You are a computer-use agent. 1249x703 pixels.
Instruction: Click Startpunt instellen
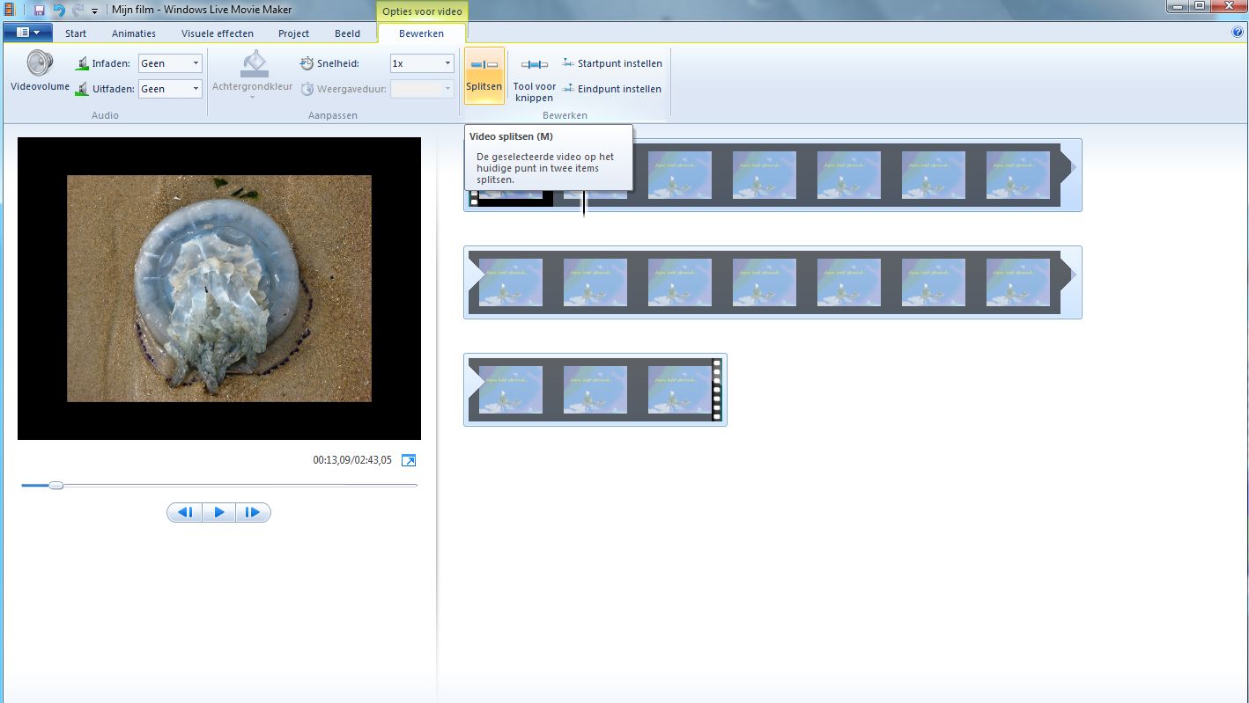(612, 63)
